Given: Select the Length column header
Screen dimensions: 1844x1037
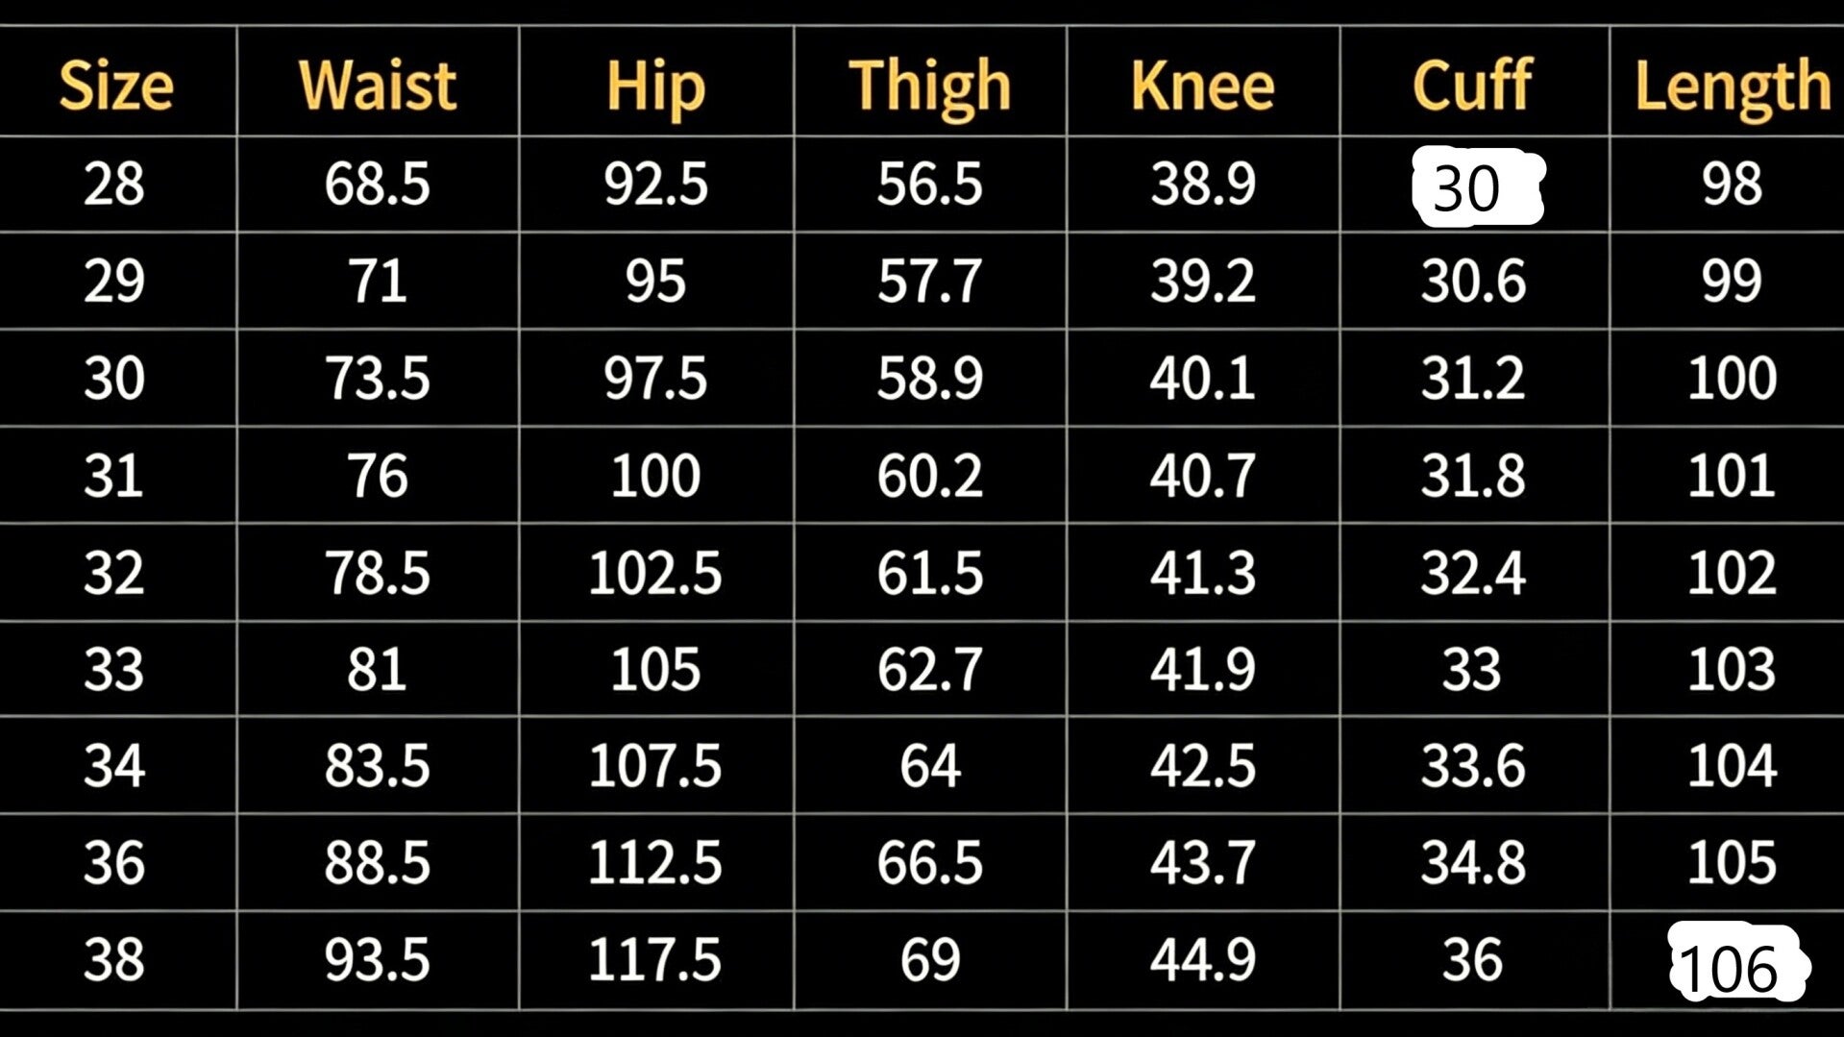Looking at the screenshot, I should pos(1732,86).
